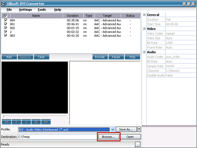Viewport: 197px width, 148px height.
Task: Uncheck the checkbox for file 003
Action: pos(6,36)
